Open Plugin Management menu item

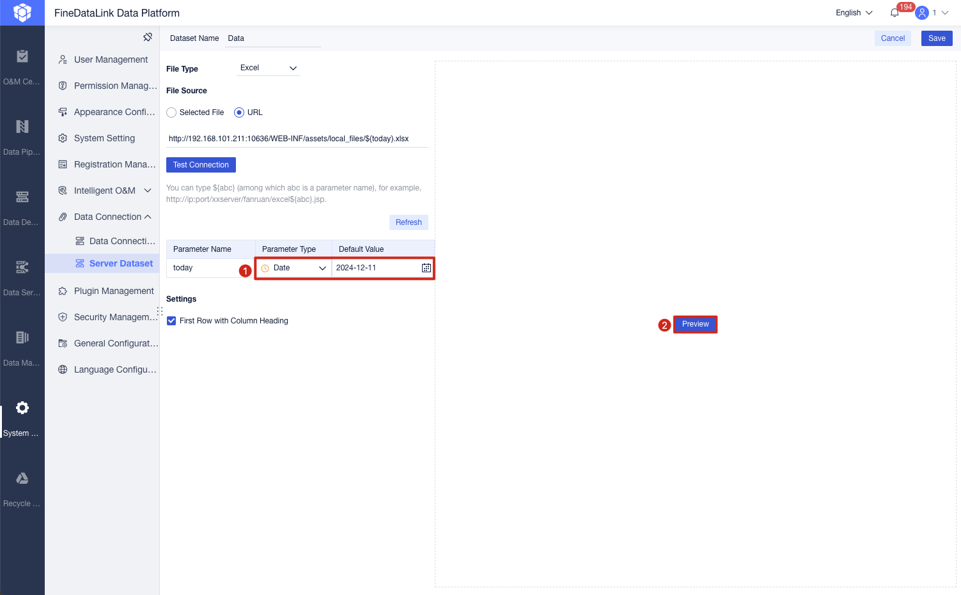pos(102,291)
